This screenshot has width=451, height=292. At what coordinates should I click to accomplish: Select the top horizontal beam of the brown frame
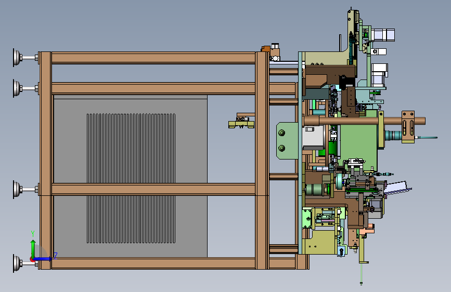153,58
